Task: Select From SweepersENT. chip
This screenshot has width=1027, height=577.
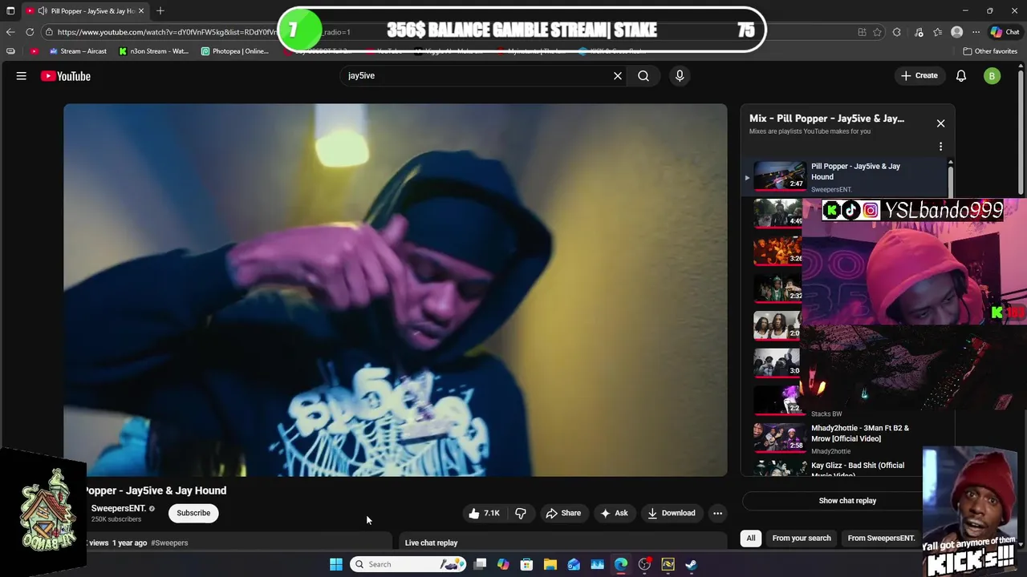Action: [881, 538]
